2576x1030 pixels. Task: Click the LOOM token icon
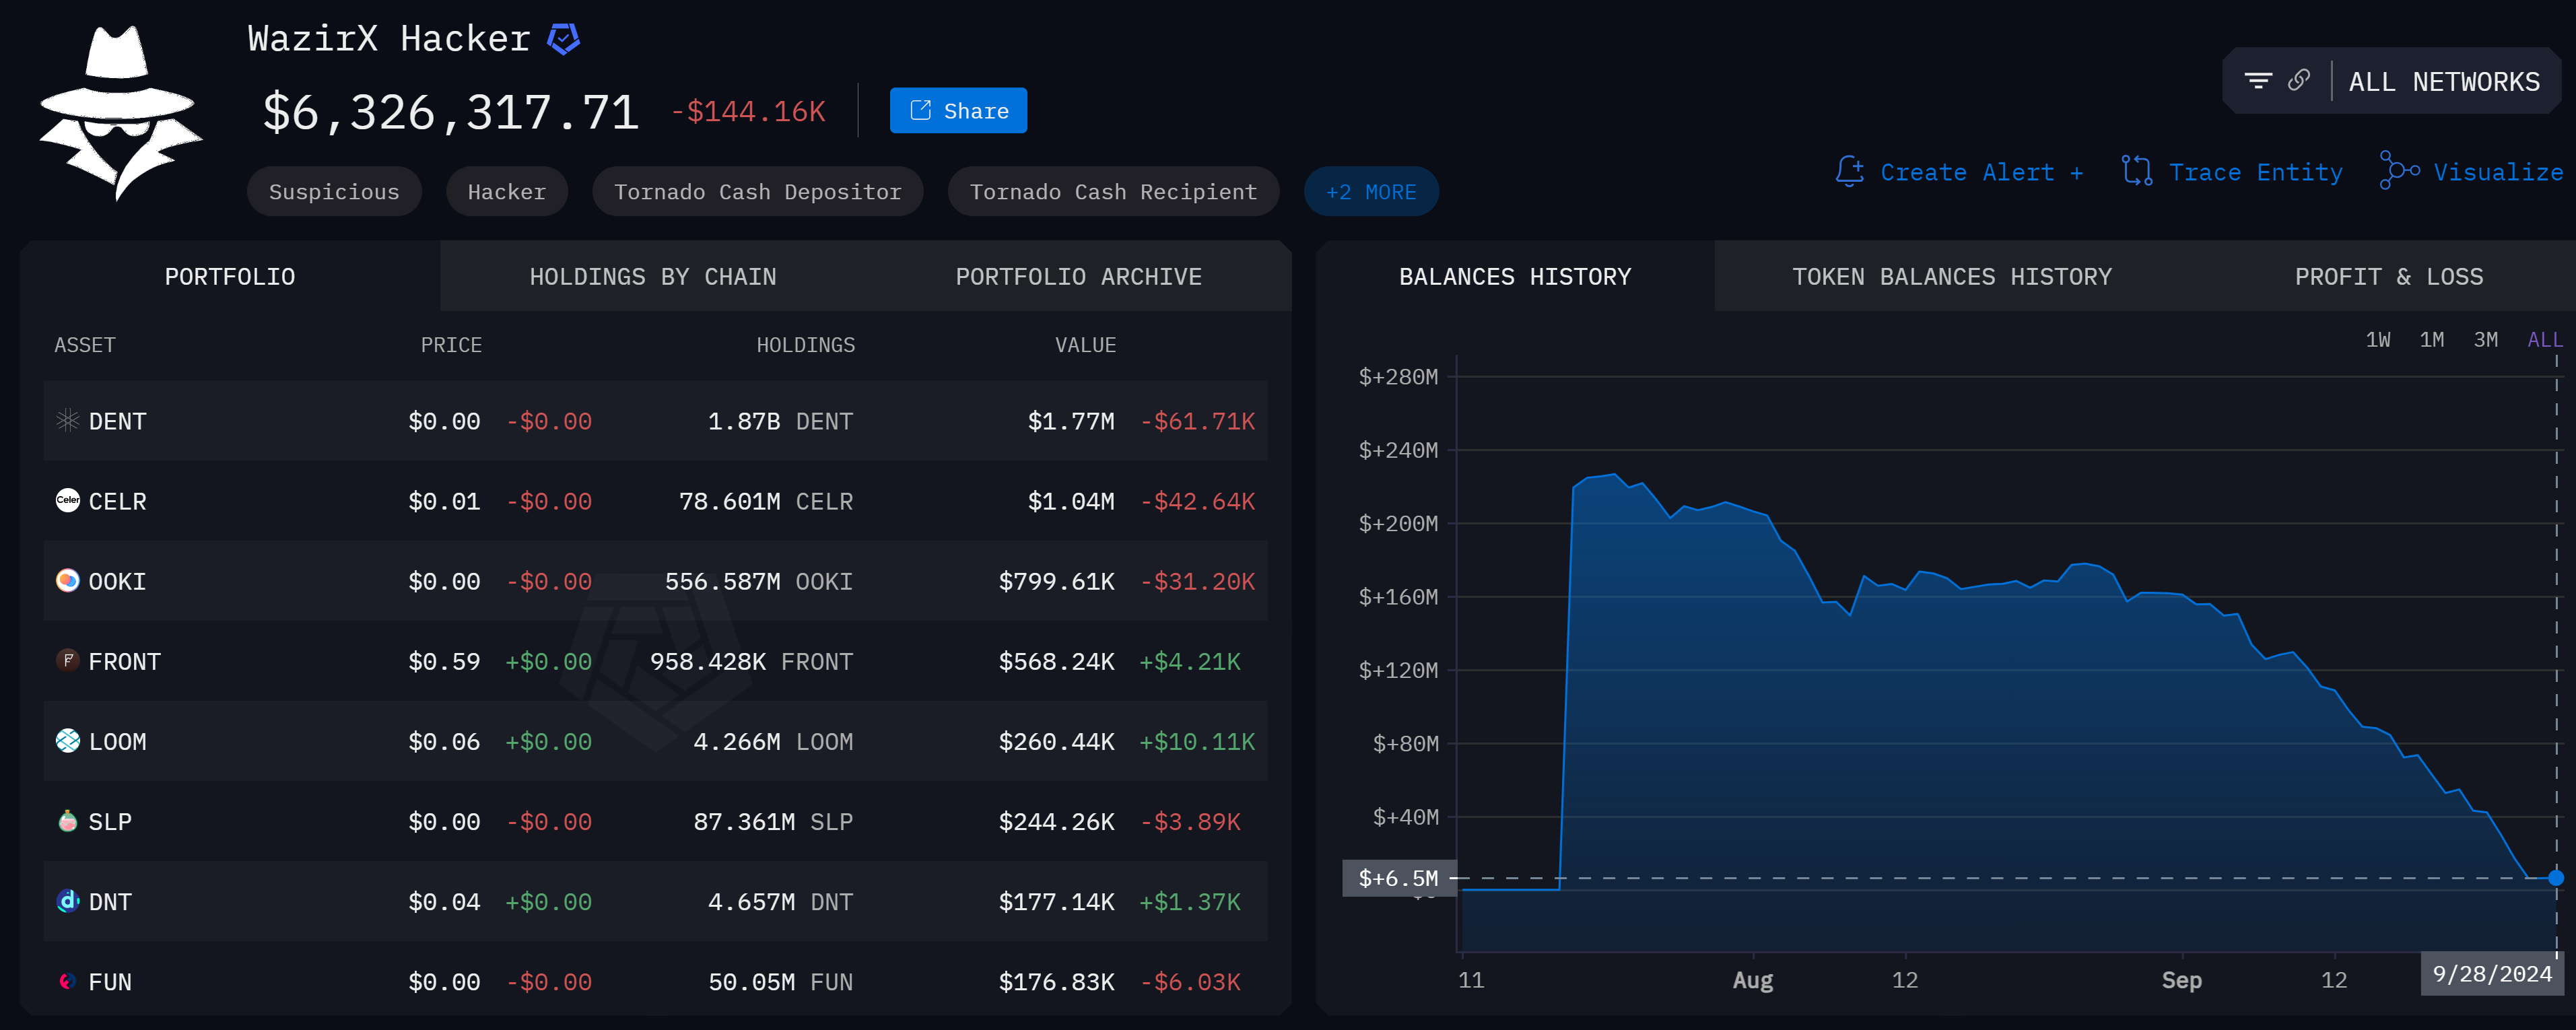click(x=67, y=741)
